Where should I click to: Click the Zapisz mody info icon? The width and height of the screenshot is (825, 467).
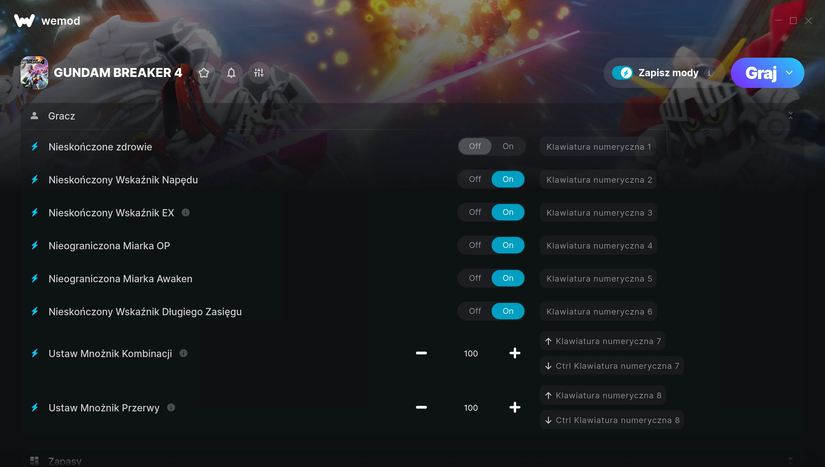(709, 73)
